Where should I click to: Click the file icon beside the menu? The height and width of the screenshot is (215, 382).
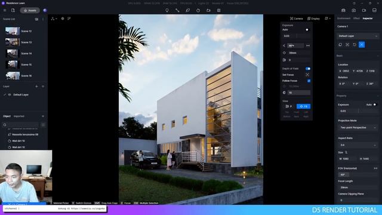[x=13, y=11]
